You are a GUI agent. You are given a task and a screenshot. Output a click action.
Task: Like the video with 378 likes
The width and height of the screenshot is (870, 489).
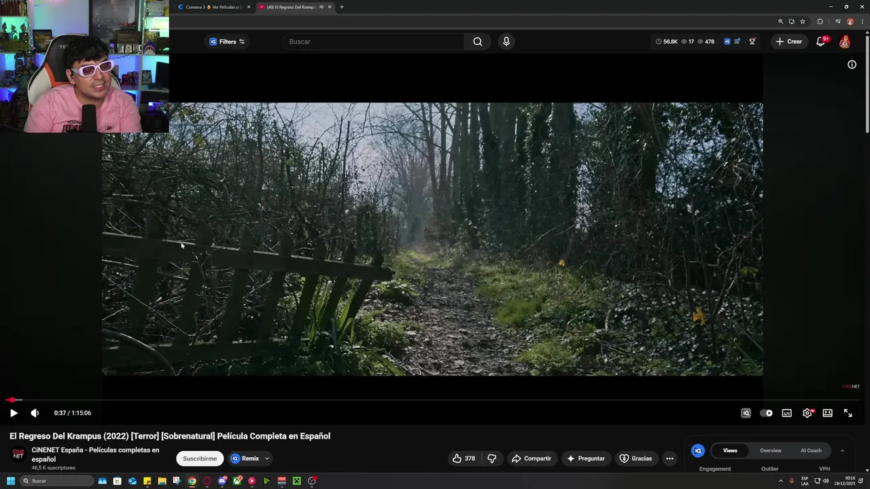[x=464, y=458]
